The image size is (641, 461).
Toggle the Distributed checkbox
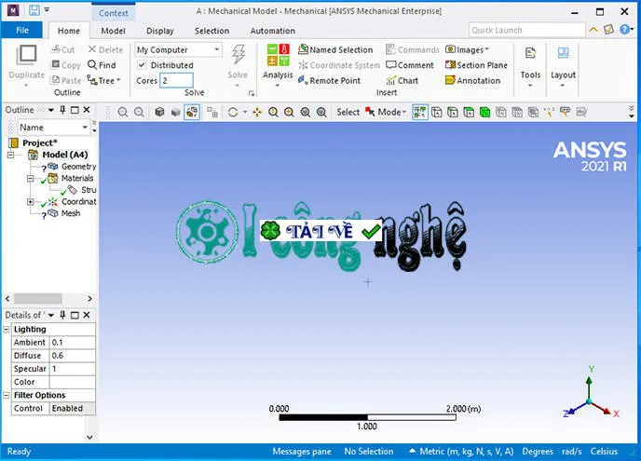pos(142,65)
